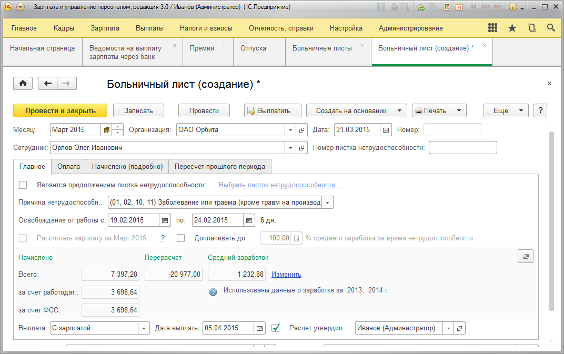Open the 'Выплата' dropdown list
The width and height of the screenshot is (564, 354).
click(x=144, y=328)
